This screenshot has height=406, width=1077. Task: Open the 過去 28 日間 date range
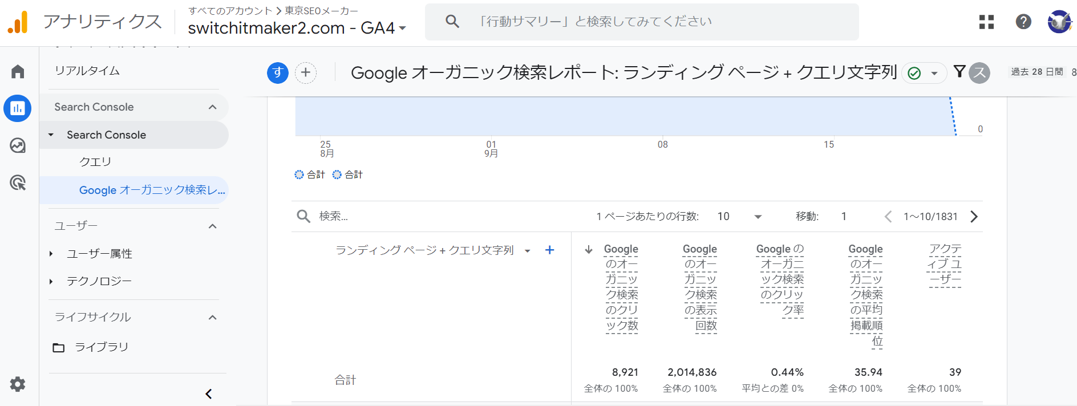coord(1037,72)
